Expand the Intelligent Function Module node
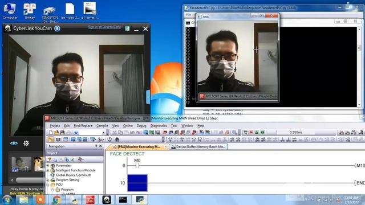365x205 pixels. pyautogui.click(x=48, y=170)
